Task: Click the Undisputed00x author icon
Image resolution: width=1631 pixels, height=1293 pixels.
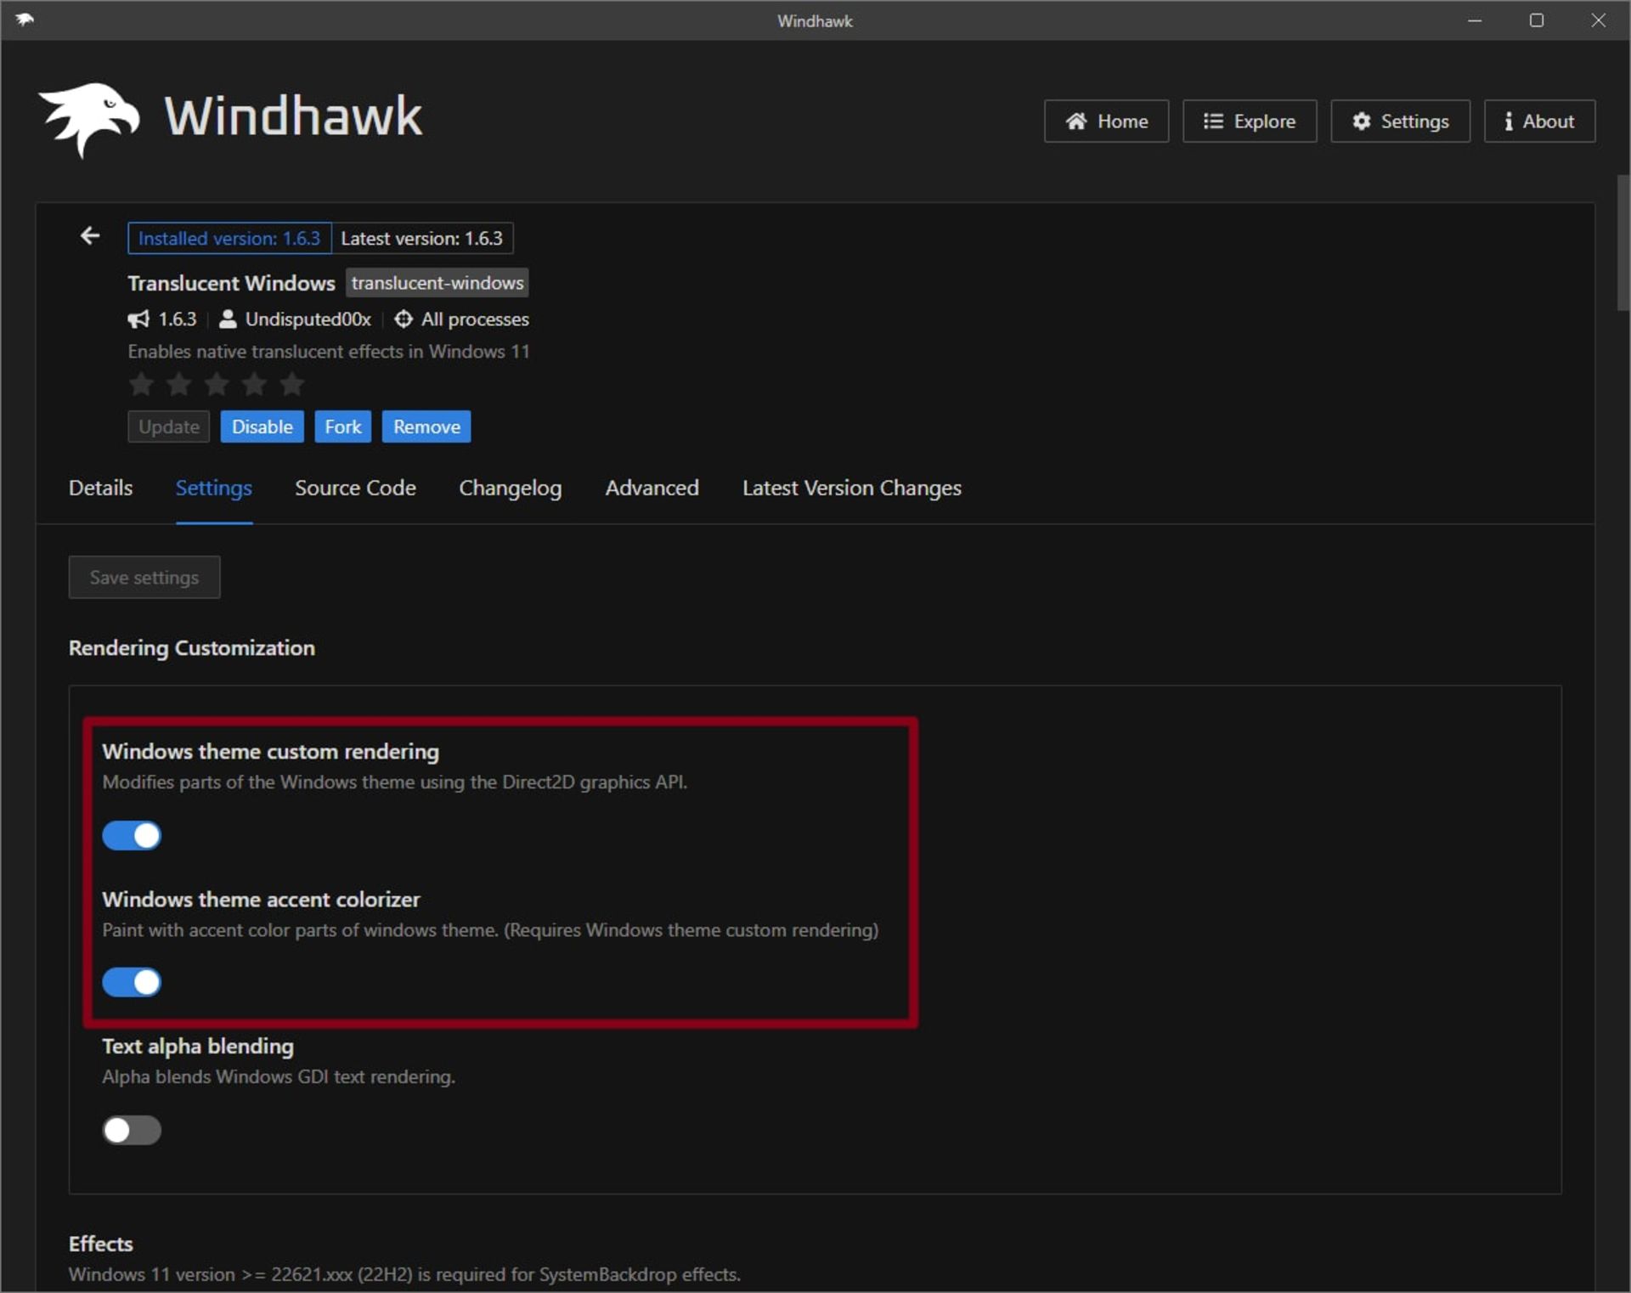Action: tap(227, 319)
